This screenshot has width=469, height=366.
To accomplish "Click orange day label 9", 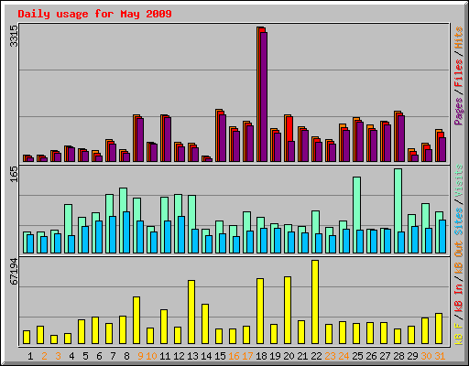I will [x=140, y=356].
